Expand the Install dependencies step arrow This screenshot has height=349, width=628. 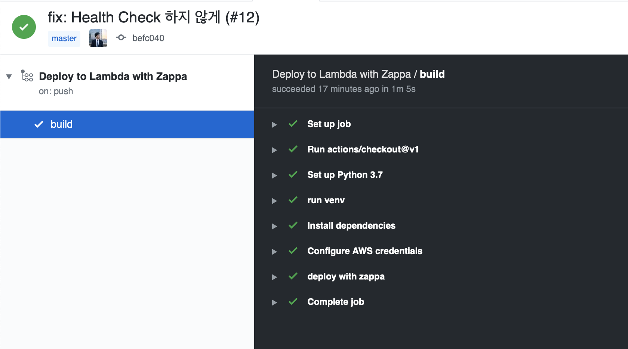point(274,226)
